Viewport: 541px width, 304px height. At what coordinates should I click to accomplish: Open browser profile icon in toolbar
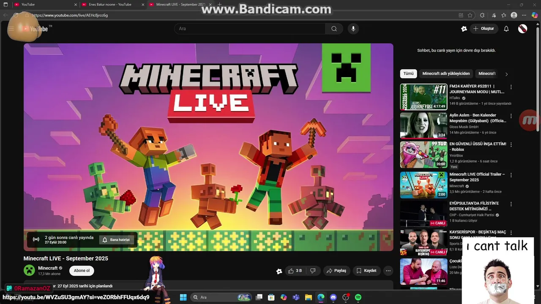[514, 15]
